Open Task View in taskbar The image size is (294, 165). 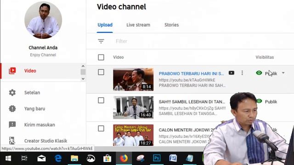[24, 159]
